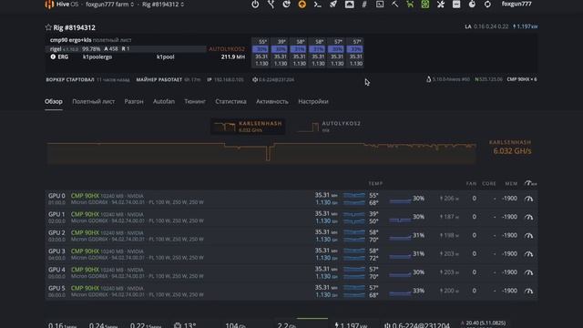Open the foxgun777 farm dropdown
The image size is (583, 328).
coord(109,4)
